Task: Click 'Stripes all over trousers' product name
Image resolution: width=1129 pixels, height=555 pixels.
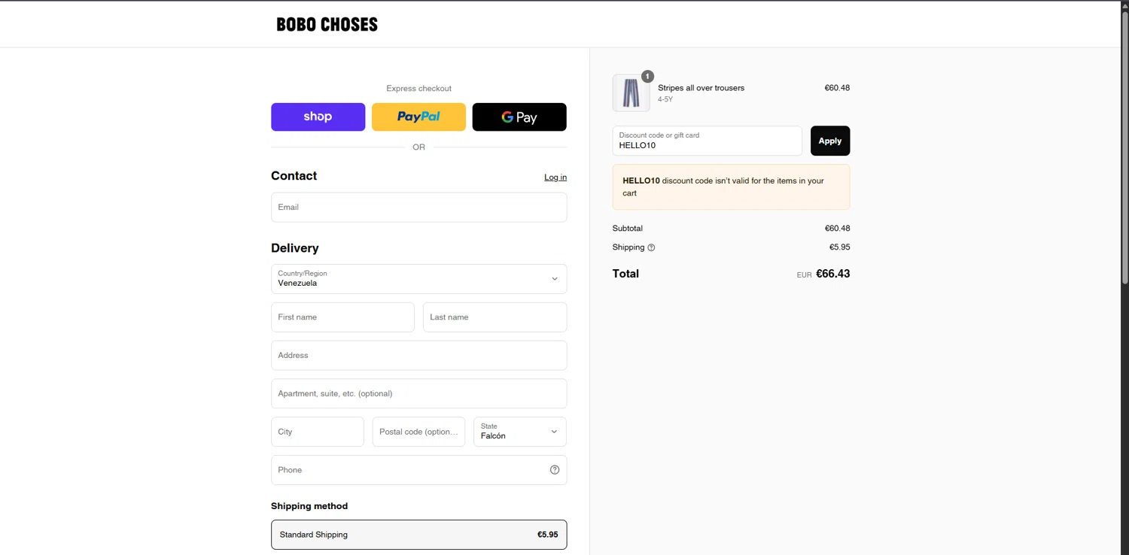Action: (x=701, y=88)
